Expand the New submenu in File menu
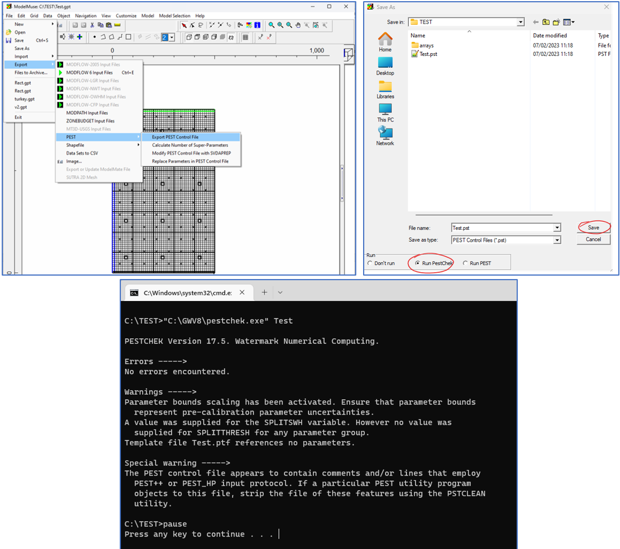The width and height of the screenshot is (620, 549). 30,24
